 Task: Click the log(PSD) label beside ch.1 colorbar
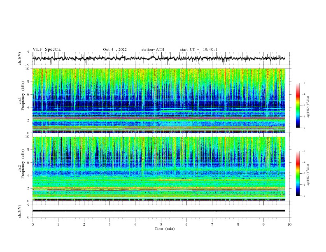(x=308, y=107)
